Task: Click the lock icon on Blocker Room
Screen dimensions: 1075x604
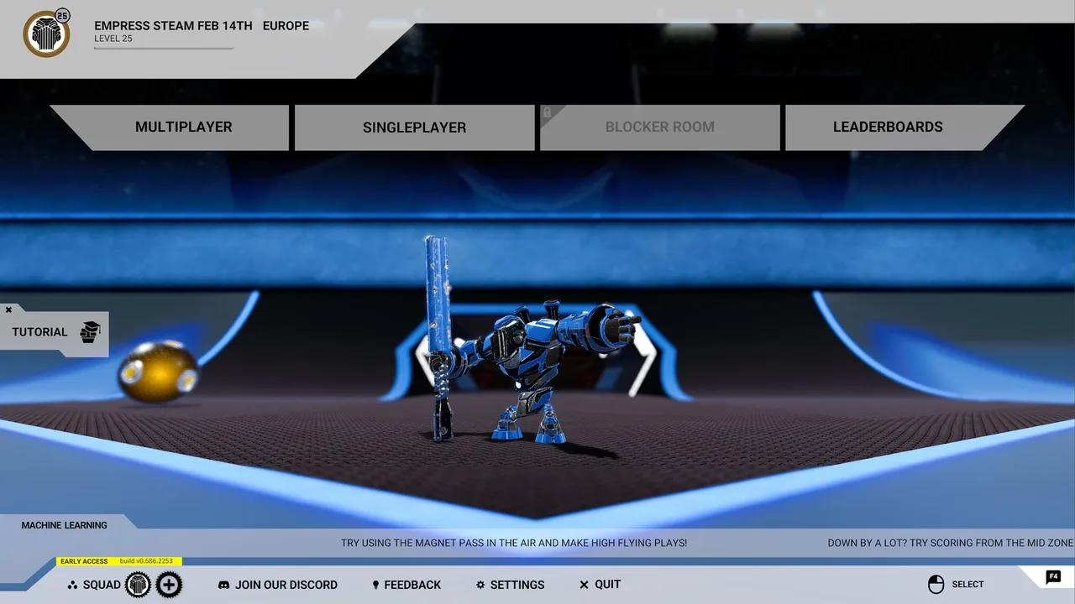Action: pyautogui.click(x=547, y=112)
